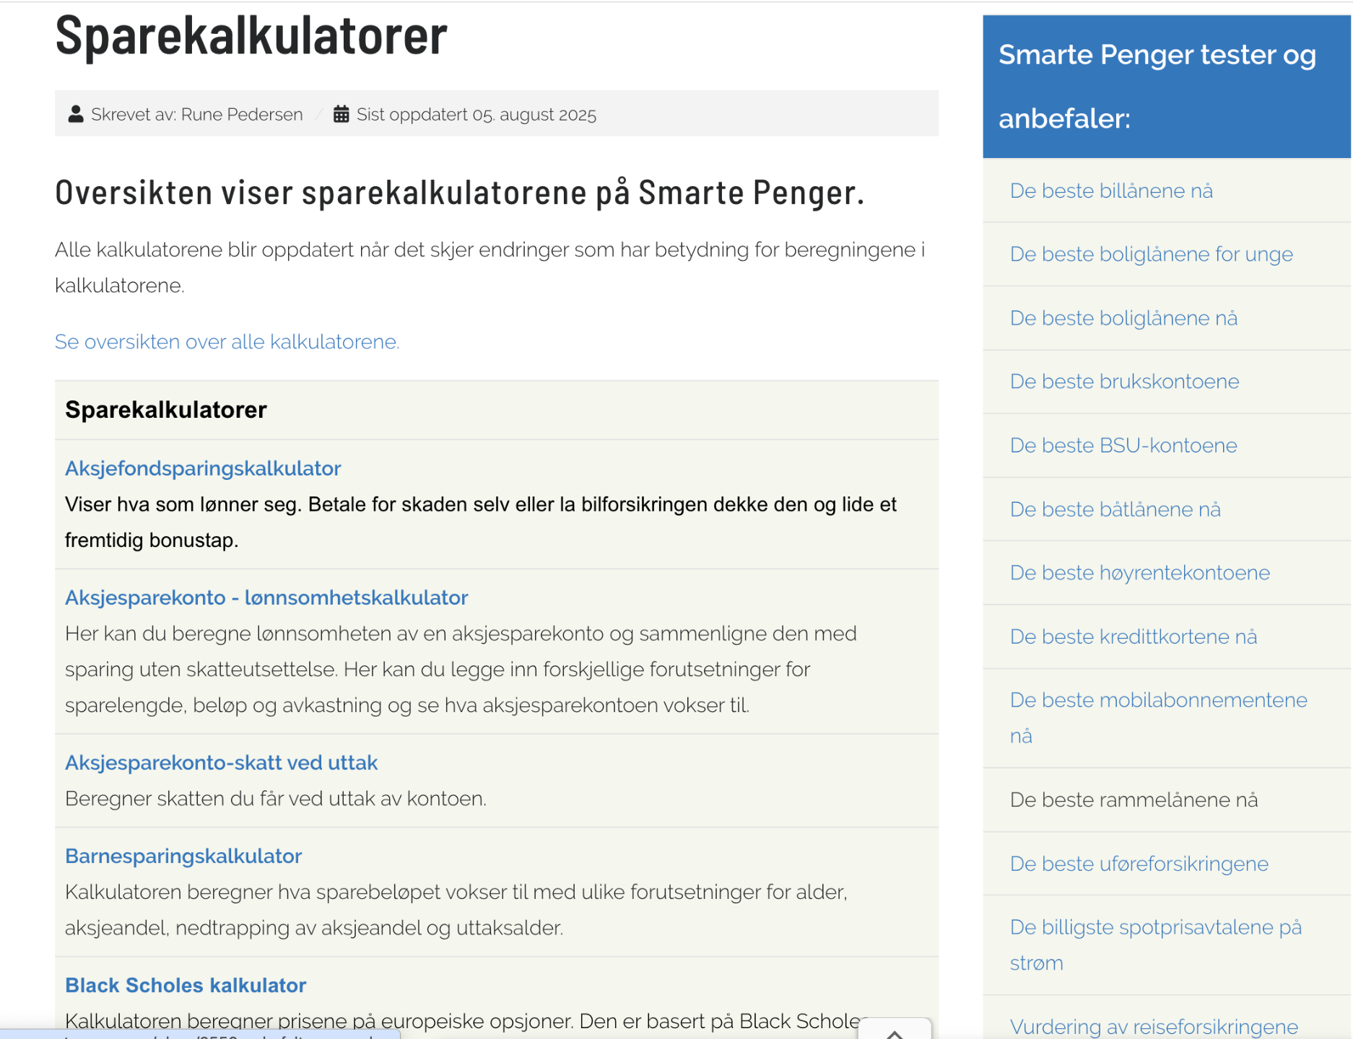This screenshot has height=1039, width=1353.
Task: Select De beste båtlånene nå link
Action: pyautogui.click(x=1115, y=509)
